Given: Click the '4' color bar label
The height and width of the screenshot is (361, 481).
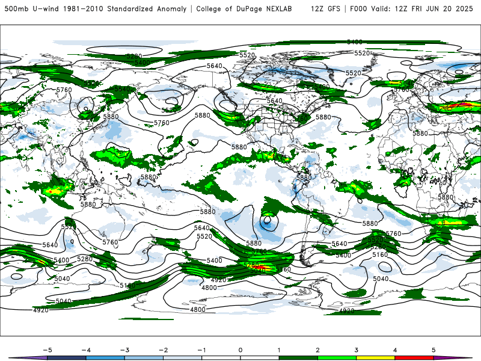Looking at the screenshot, I should (395, 350).
